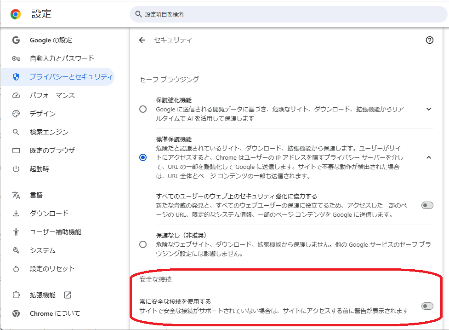Screen dimensions: 449x330
Task: Click the search magnifier icon in search bar
Action: click(139, 14)
